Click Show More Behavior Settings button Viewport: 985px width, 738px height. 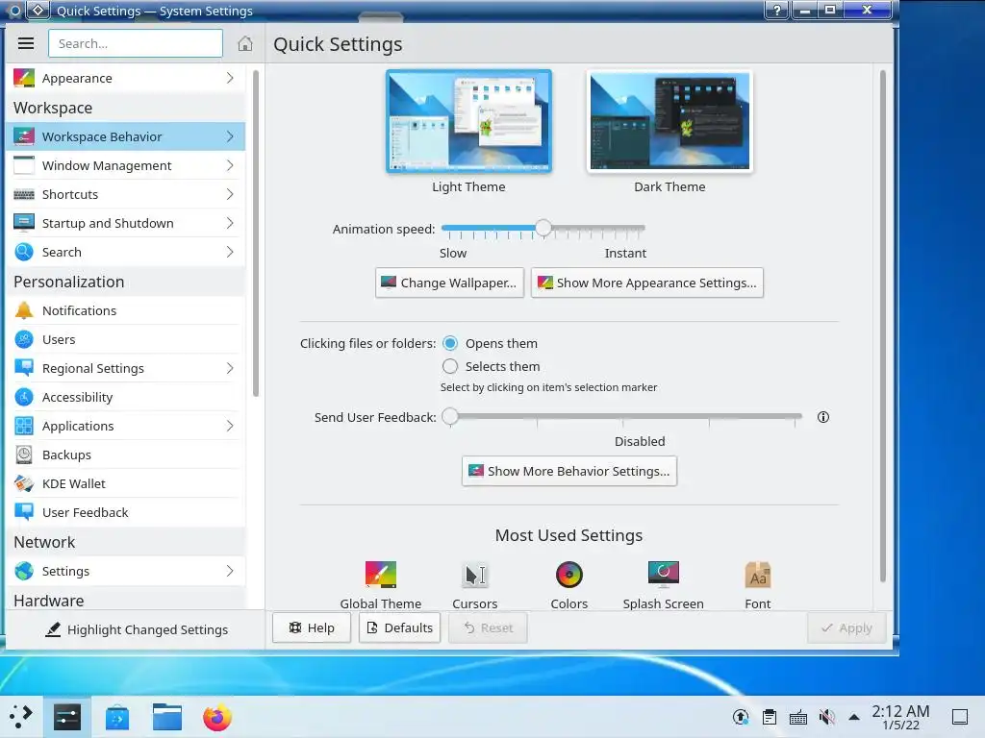569,471
